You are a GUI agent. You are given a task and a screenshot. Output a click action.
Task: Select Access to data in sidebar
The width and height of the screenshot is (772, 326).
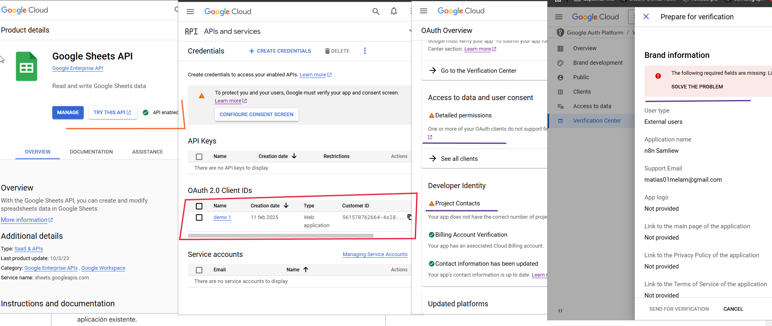pyautogui.click(x=592, y=106)
